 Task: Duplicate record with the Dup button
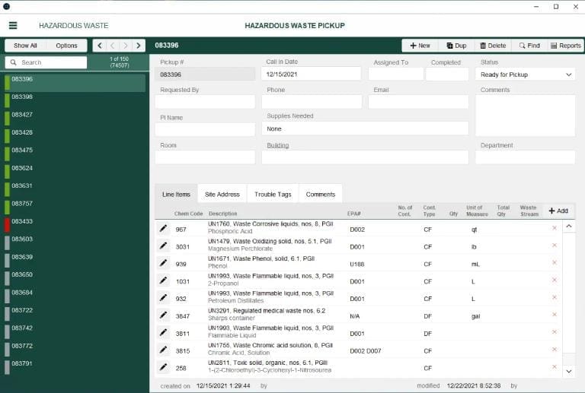(456, 46)
